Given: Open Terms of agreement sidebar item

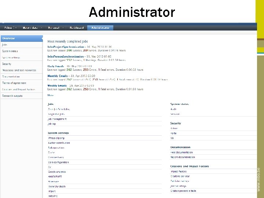Looking at the screenshot, I should [x=22, y=83].
